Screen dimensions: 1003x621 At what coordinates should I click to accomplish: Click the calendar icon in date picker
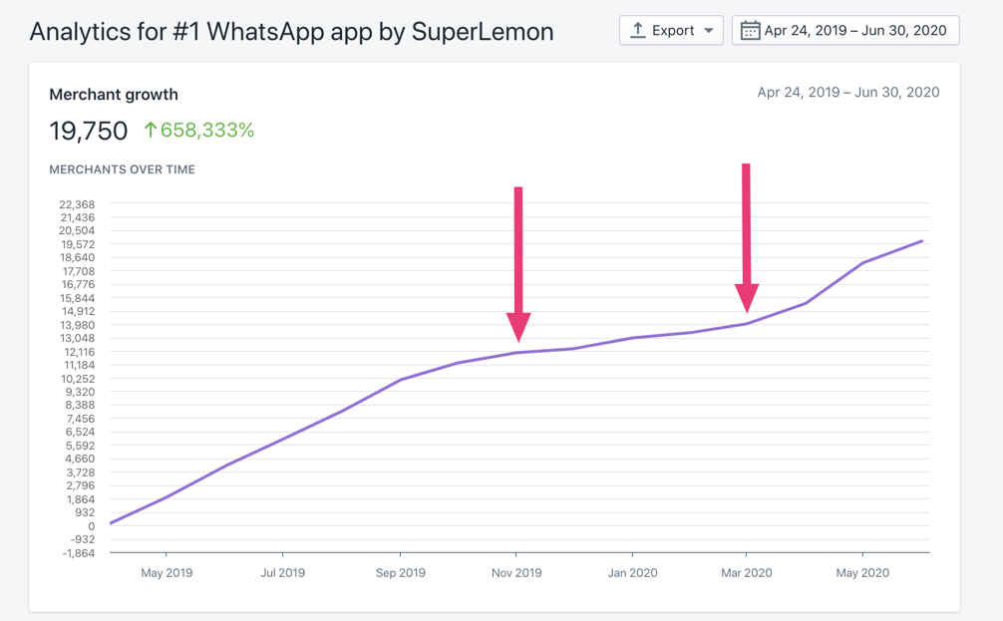pos(750,30)
